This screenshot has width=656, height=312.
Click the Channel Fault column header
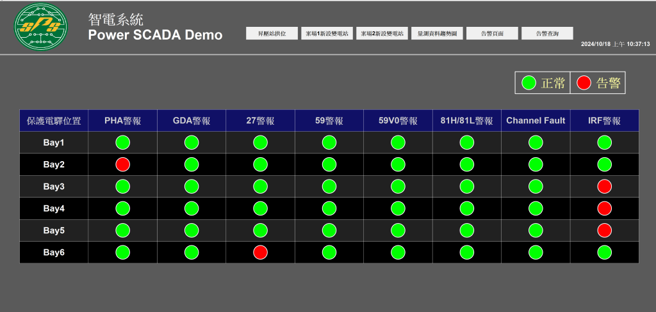[x=536, y=121]
